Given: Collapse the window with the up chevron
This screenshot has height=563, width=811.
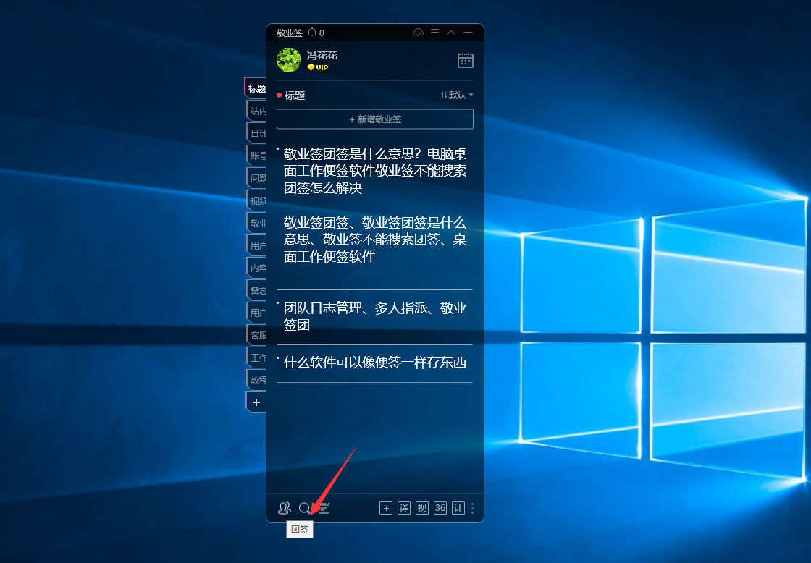Looking at the screenshot, I should click(451, 33).
